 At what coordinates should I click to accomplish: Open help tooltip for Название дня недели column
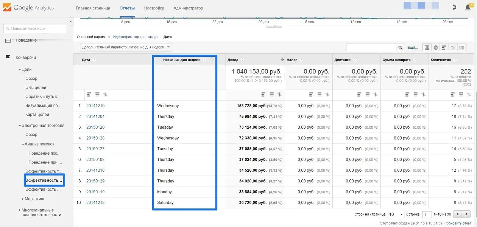pos(204,60)
